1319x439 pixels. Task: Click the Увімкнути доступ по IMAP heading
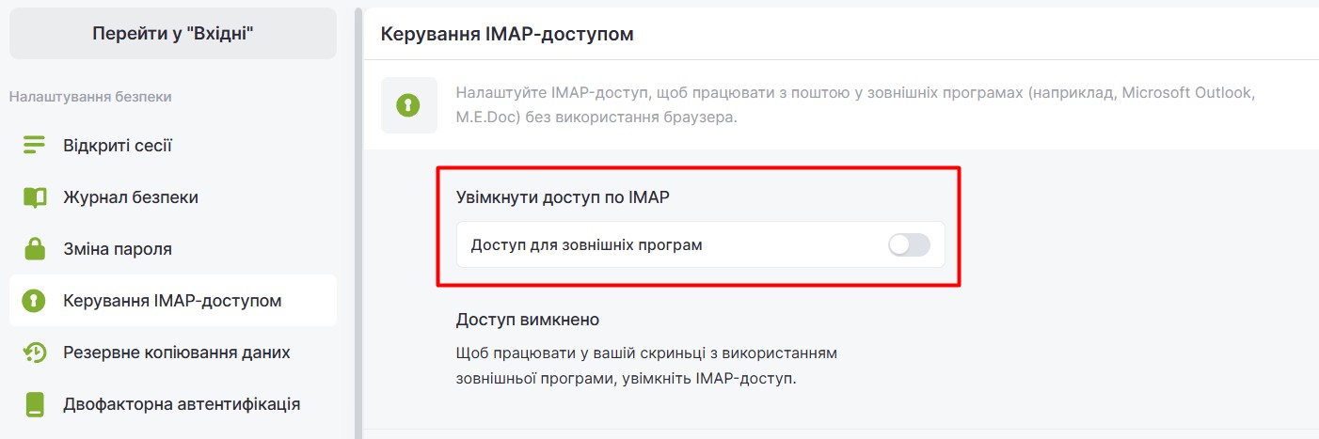point(568,197)
